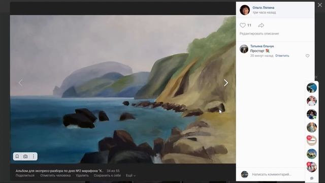Open the second chat avatar in side panel

click(x=312, y=101)
